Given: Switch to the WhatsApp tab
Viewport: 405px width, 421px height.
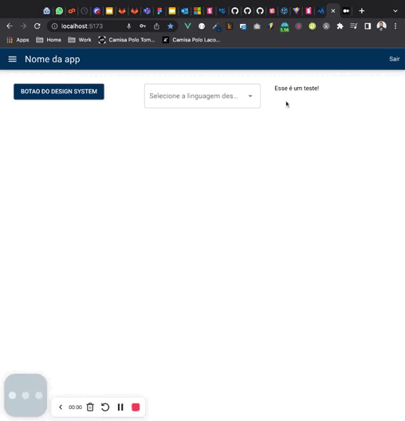Looking at the screenshot, I should 59,11.
